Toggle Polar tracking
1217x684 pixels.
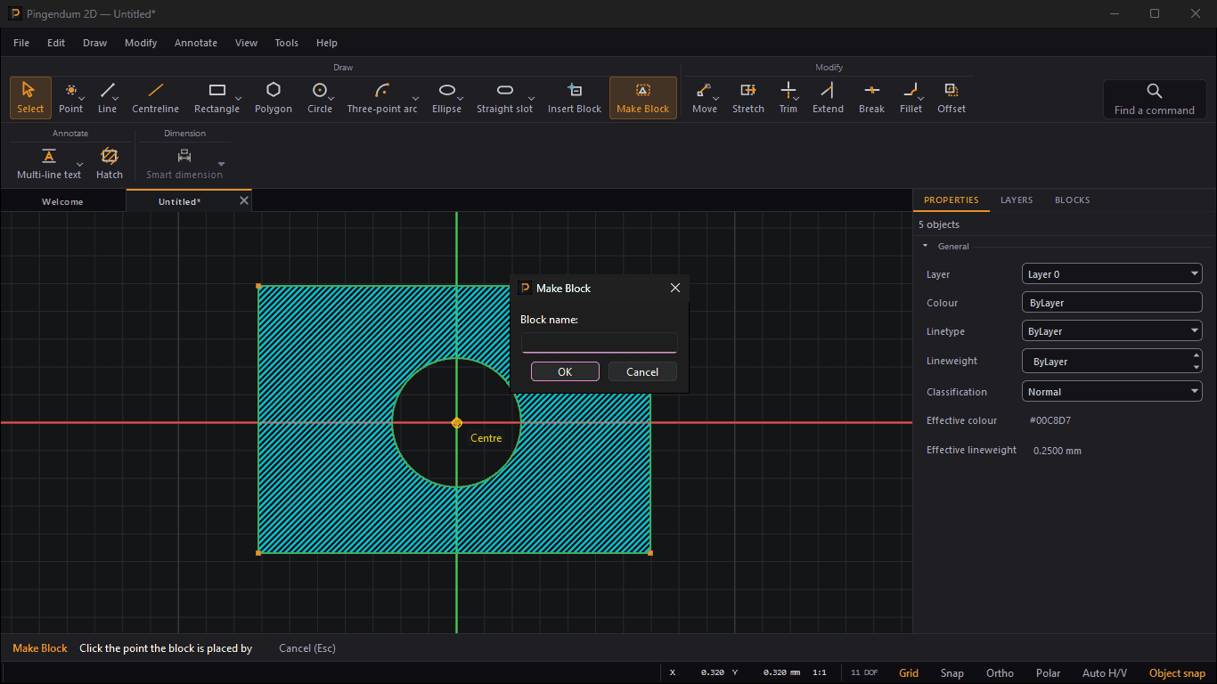coord(1048,673)
